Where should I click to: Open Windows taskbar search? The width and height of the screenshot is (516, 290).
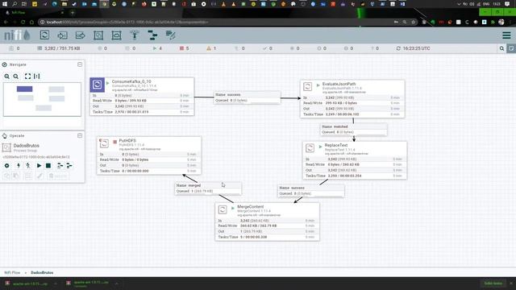tap(15, 4)
